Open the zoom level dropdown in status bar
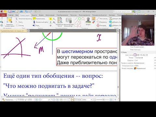 (x=91, y=100)
